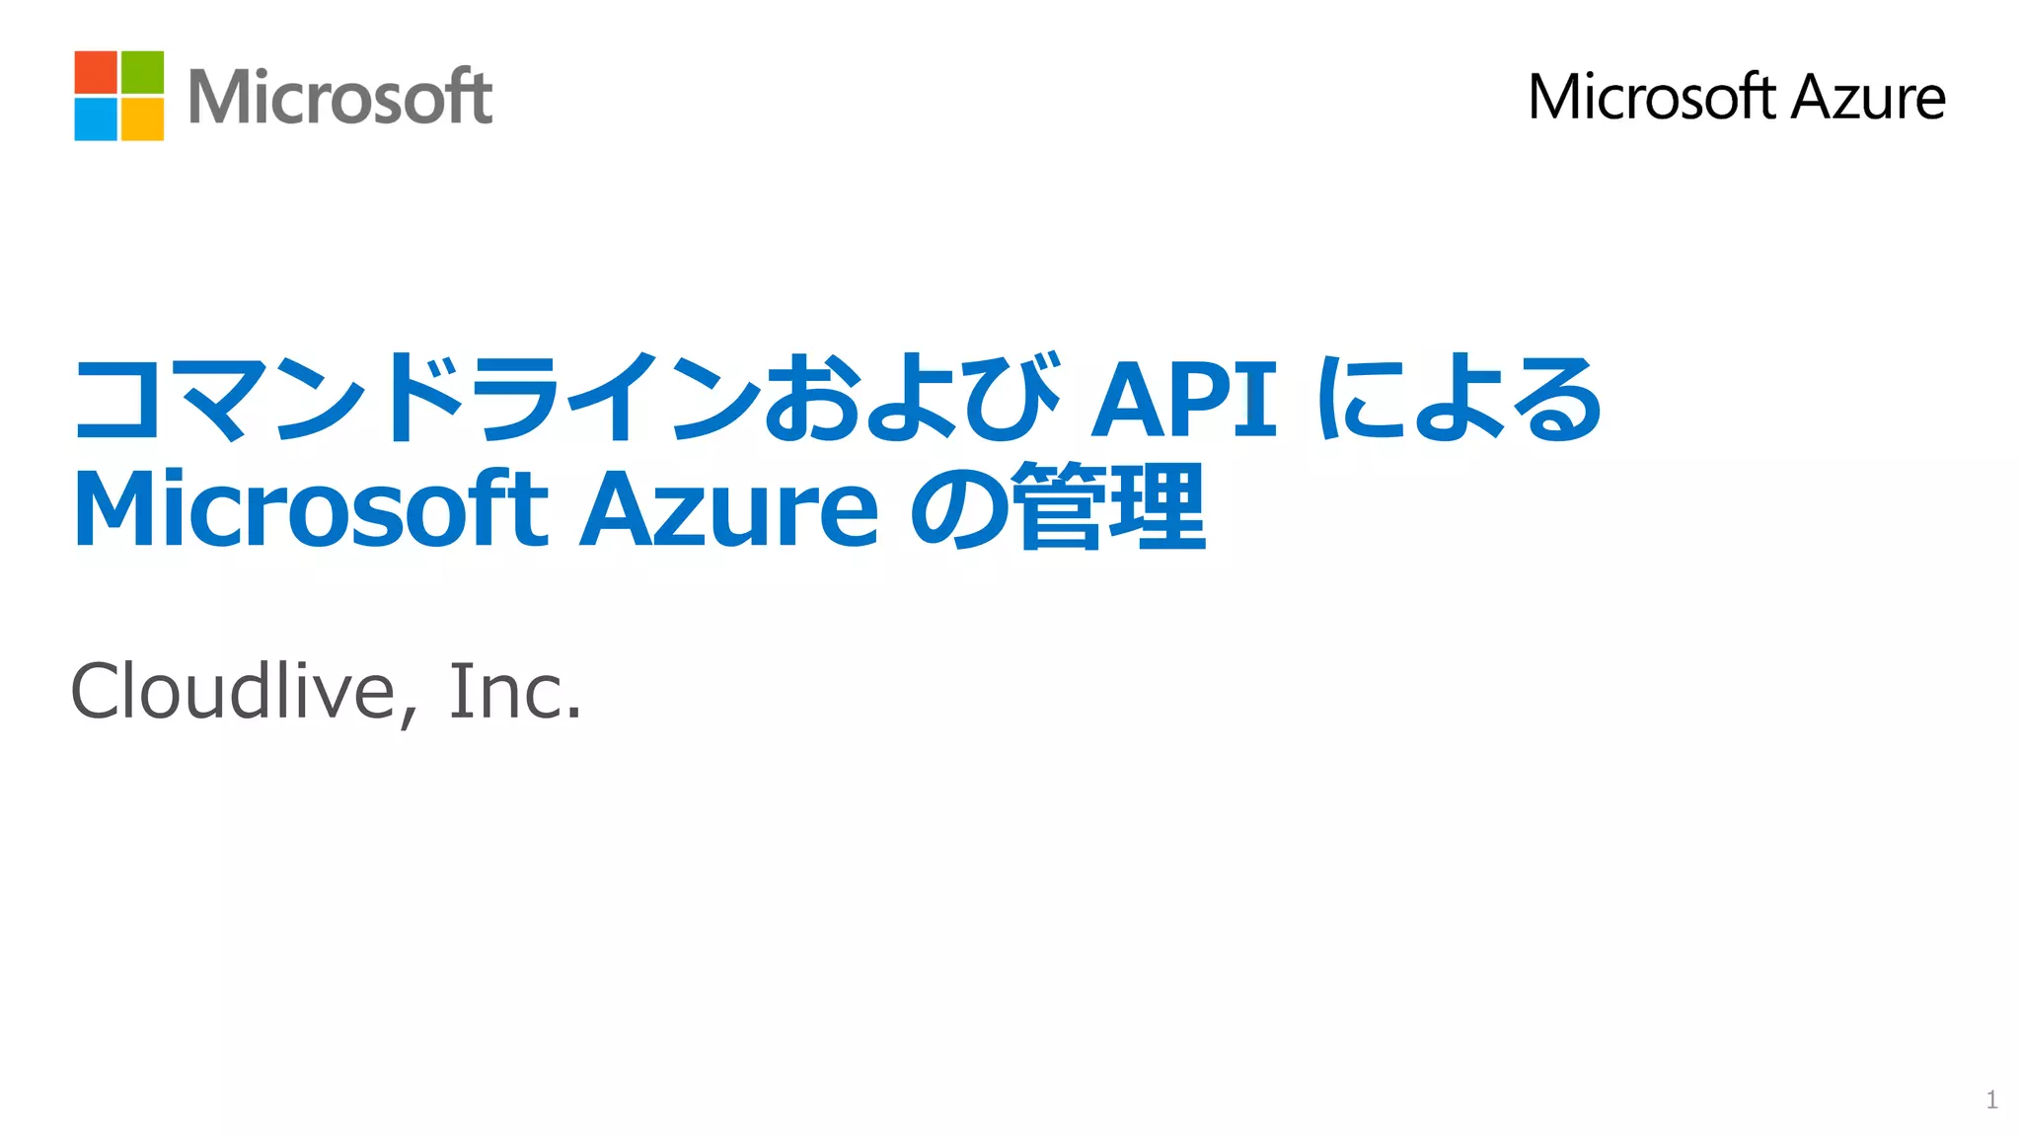Image resolution: width=2021 pixels, height=1137 pixels.
Task: Select the word API in the title
Action: point(1184,399)
